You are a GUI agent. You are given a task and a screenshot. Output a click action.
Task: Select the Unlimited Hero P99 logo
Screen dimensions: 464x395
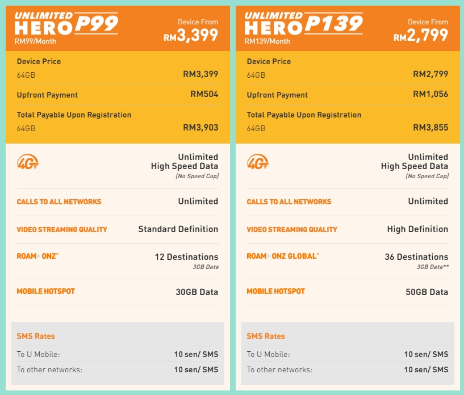[67, 24]
